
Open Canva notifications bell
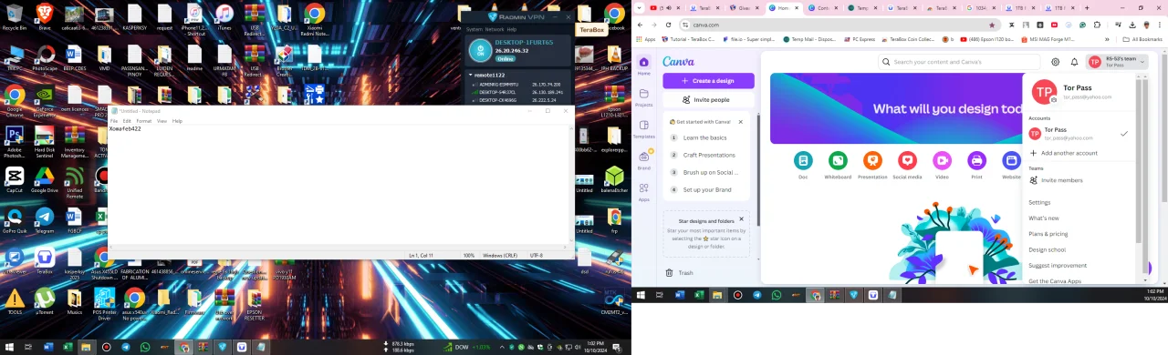point(1074,62)
